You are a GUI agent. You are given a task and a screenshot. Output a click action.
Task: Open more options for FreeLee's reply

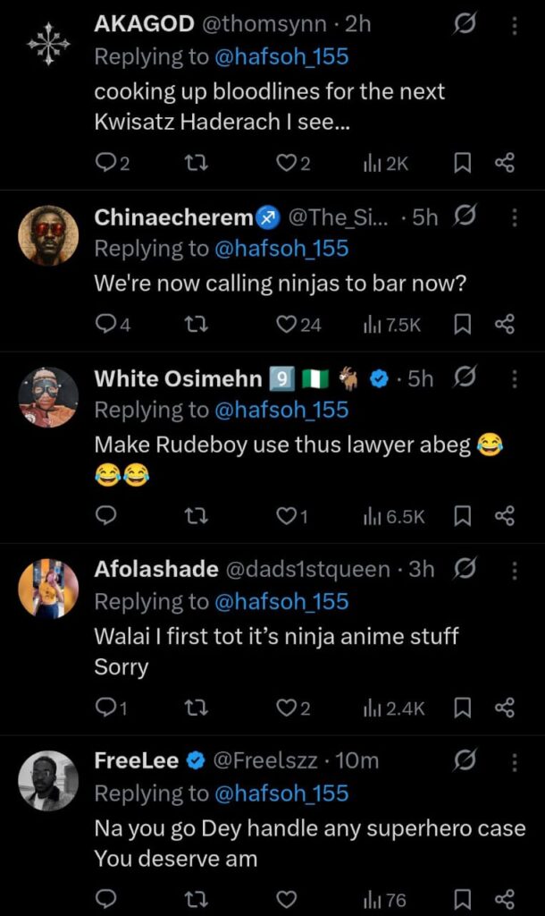515,761
